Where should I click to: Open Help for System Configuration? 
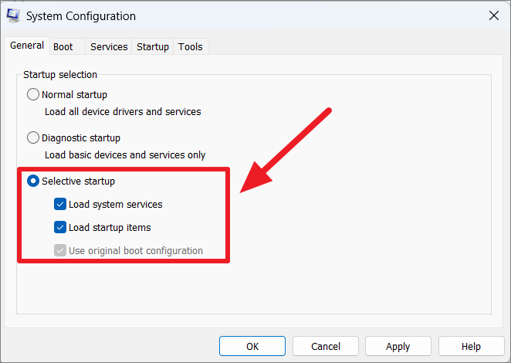pyautogui.click(x=471, y=346)
